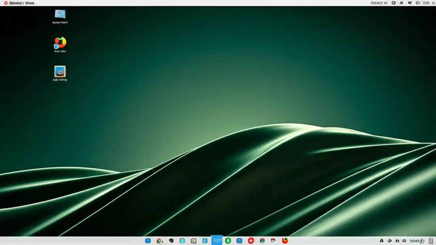The image size is (436, 245).
Task: Open the volume icon in the top-right tray
Action: (393, 3)
